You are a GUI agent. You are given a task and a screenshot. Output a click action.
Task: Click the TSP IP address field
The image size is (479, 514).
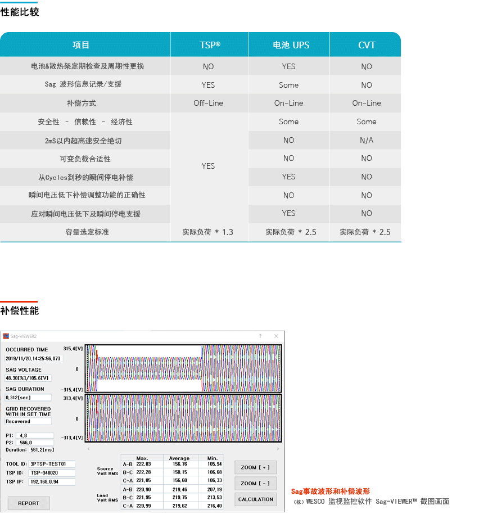point(52,482)
